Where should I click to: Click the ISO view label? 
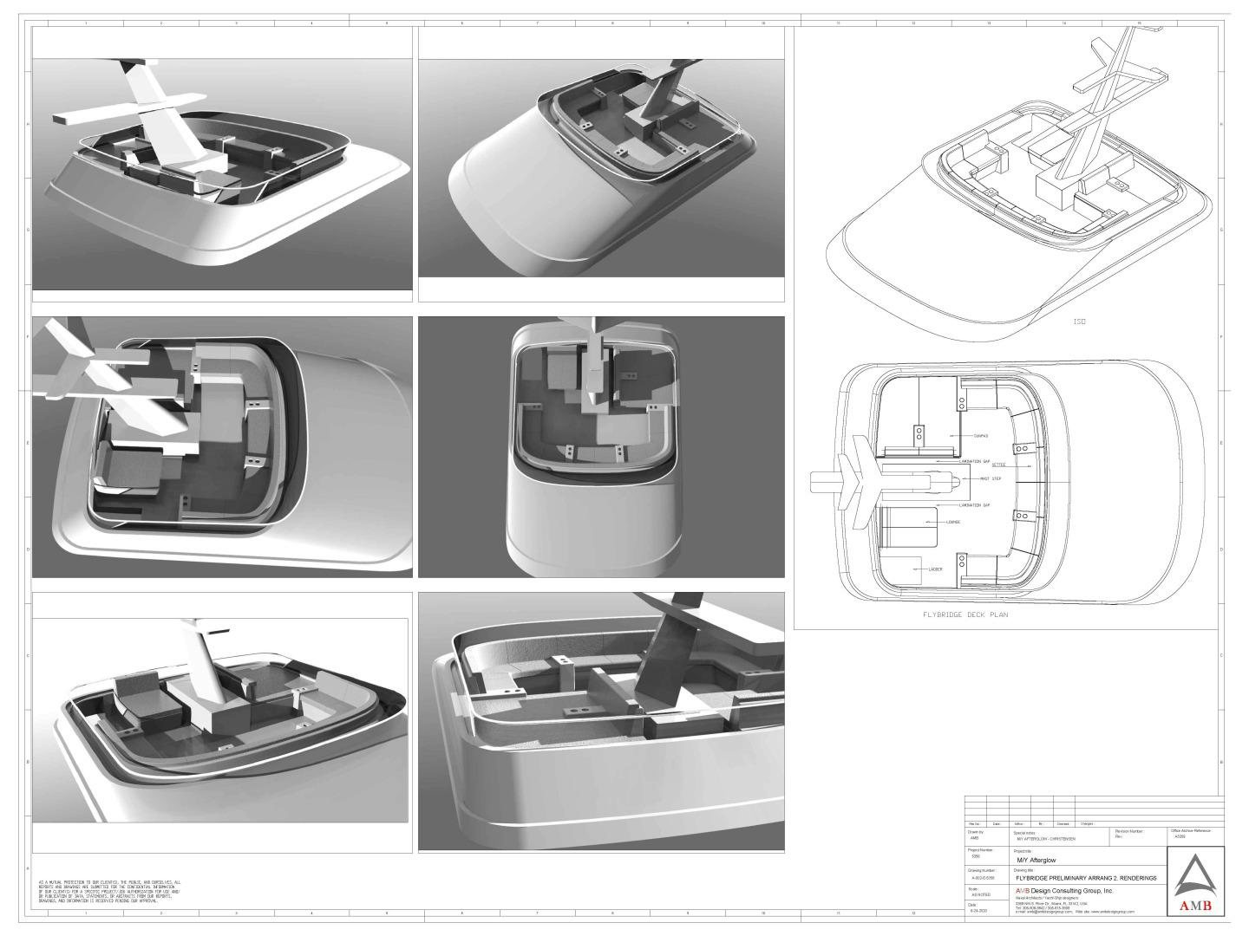tap(1081, 319)
